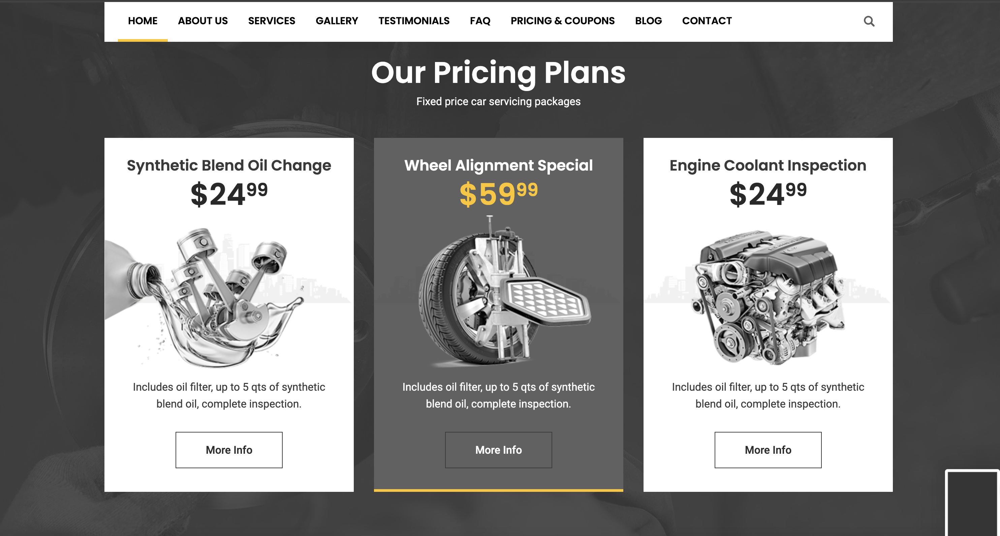Open the Home menu item

click(x=143, y=21)
